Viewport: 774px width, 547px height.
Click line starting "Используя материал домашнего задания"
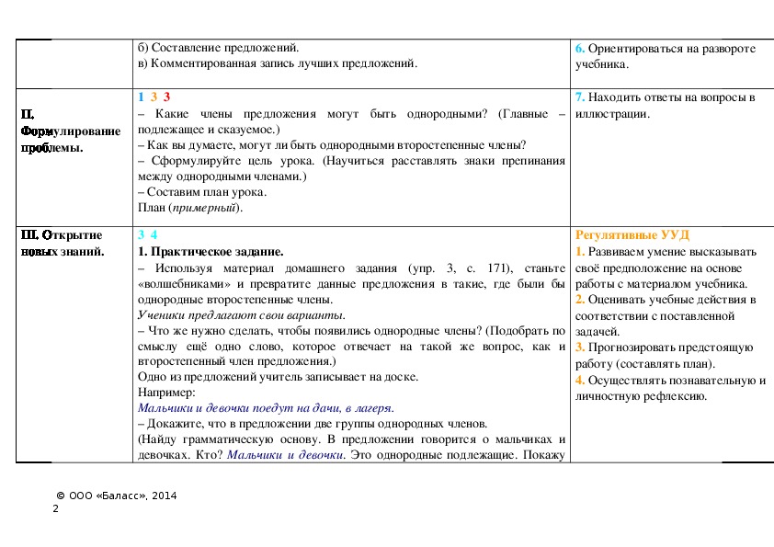(x=351, y=268)
